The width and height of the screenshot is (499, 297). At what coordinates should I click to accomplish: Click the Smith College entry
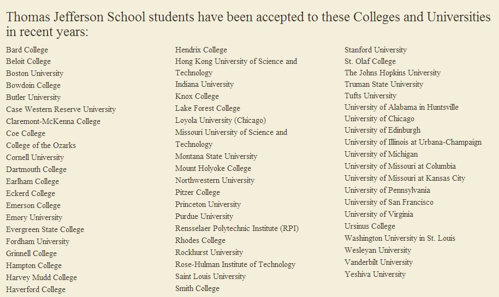click(198, 288)
